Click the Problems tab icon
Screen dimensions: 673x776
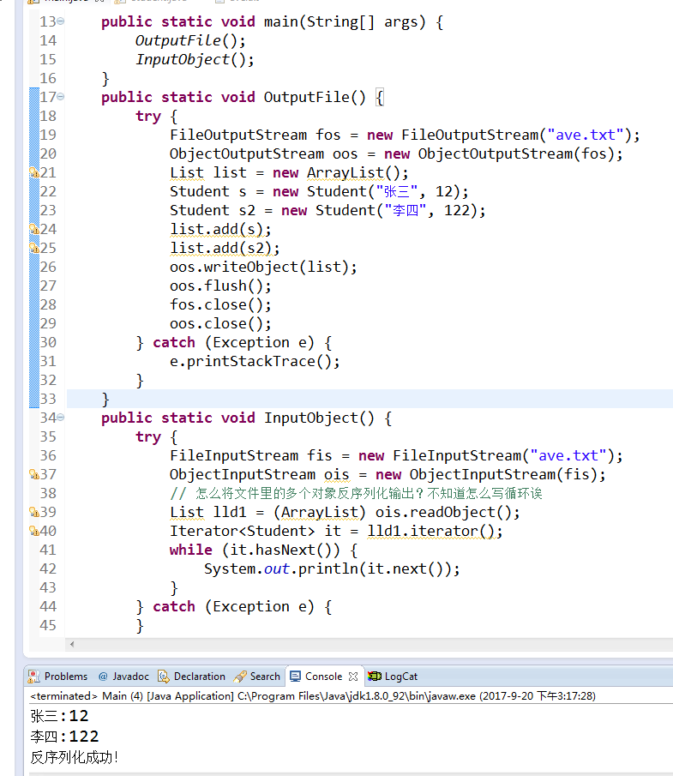[x=34, y=677]
